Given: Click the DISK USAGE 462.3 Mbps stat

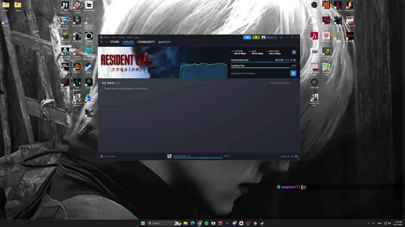Looking at the screenshot, I should click(x=274, y=52).
